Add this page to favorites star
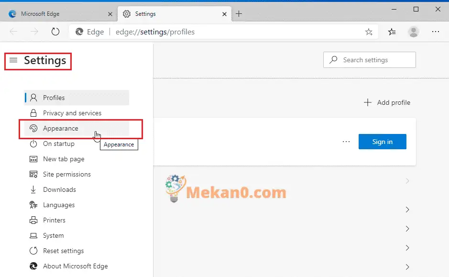The height and width of the screenshot is (277, 449). tap(369, 32)
